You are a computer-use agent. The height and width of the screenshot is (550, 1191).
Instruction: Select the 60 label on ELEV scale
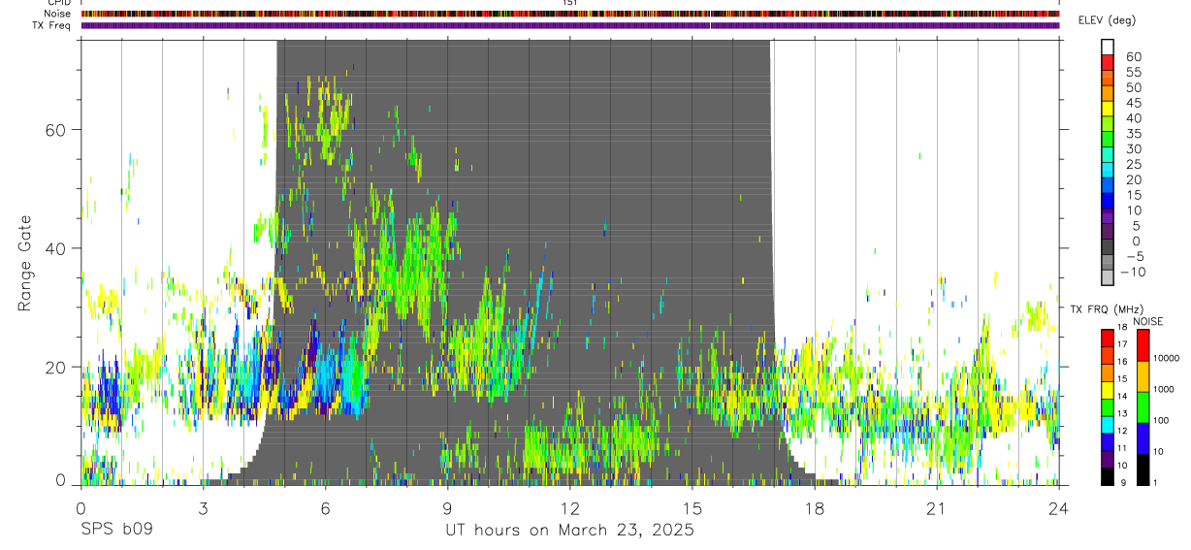(1132, 57)
